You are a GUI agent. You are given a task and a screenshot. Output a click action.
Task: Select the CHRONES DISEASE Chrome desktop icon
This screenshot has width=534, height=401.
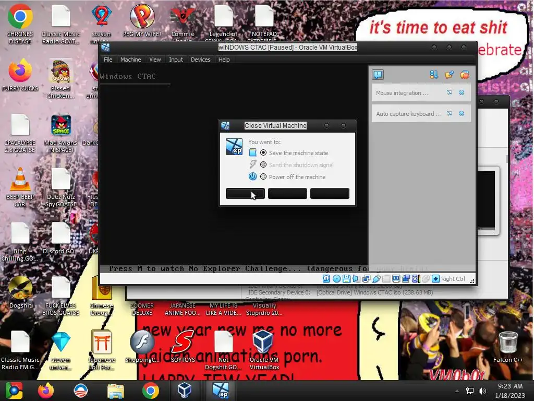[x=20, y=24]
